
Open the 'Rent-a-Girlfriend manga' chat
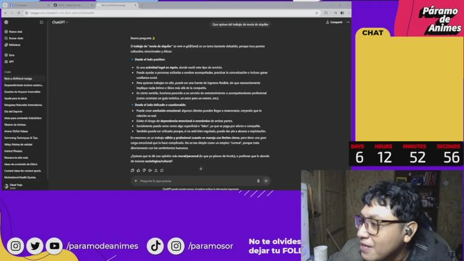pyautogui.click(x=24, y=78)
